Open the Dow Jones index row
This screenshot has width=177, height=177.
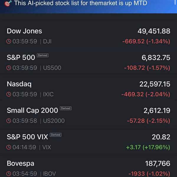tap(24, 31)
